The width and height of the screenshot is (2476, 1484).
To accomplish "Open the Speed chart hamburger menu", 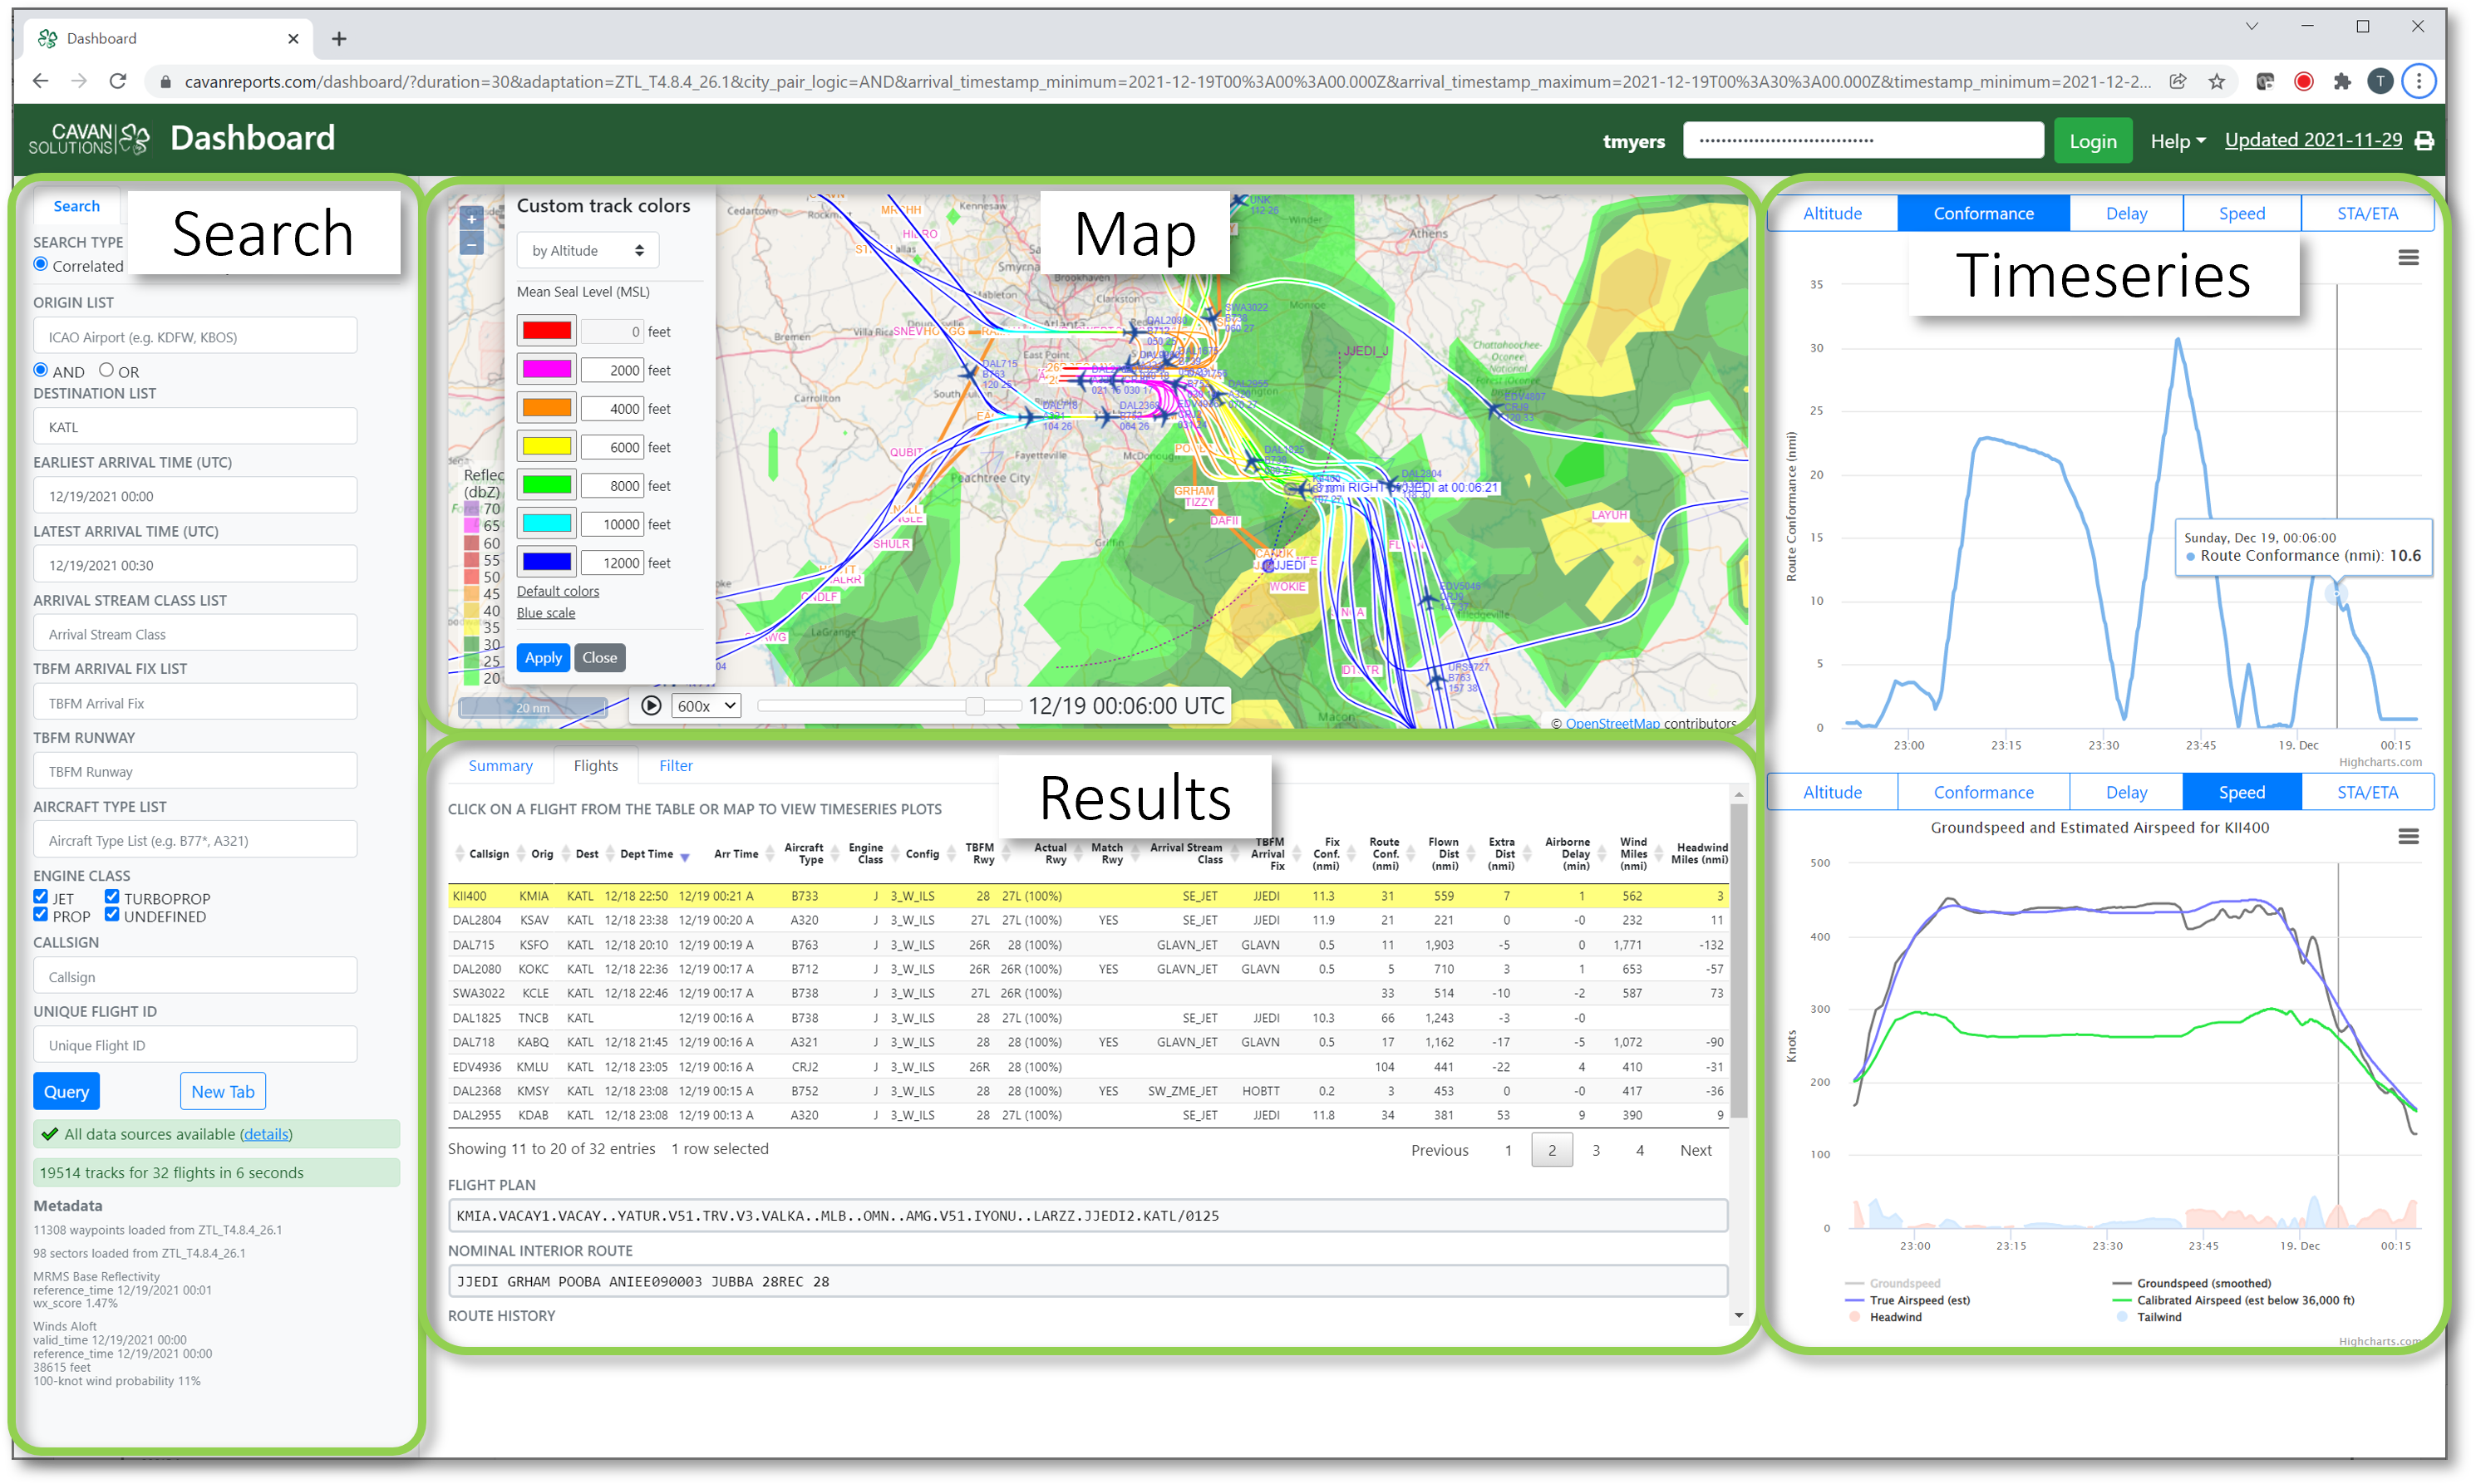I will tap(2408, 836).
